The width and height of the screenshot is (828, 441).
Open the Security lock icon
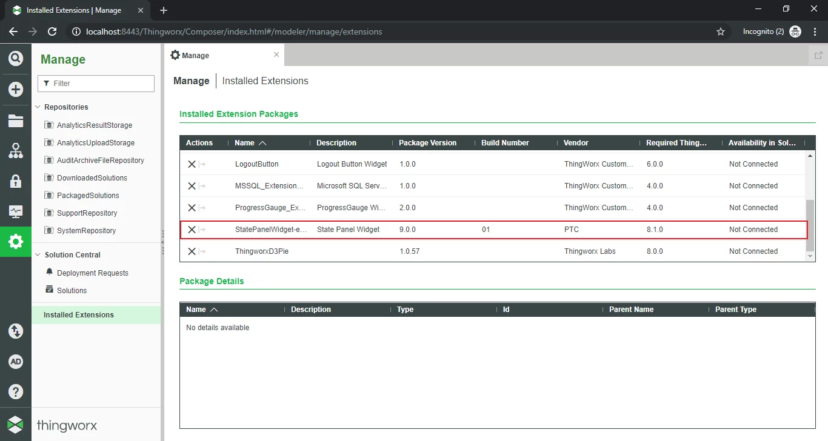pyautogui.click(x=16, y=181)
